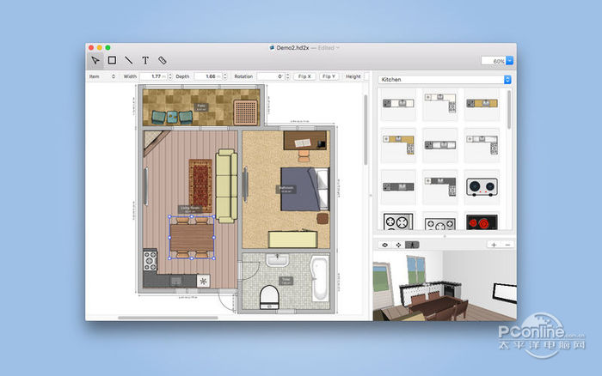The image size is (602, 376).
Task: Select the yellow bench below the bed
Action: 292,240
